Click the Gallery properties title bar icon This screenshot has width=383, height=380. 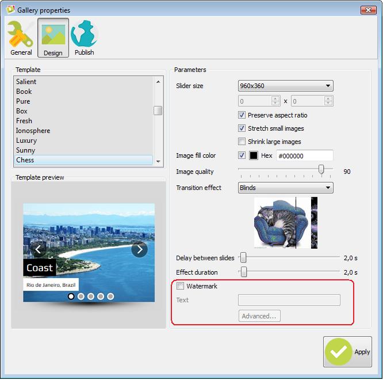tap(10, 9)
